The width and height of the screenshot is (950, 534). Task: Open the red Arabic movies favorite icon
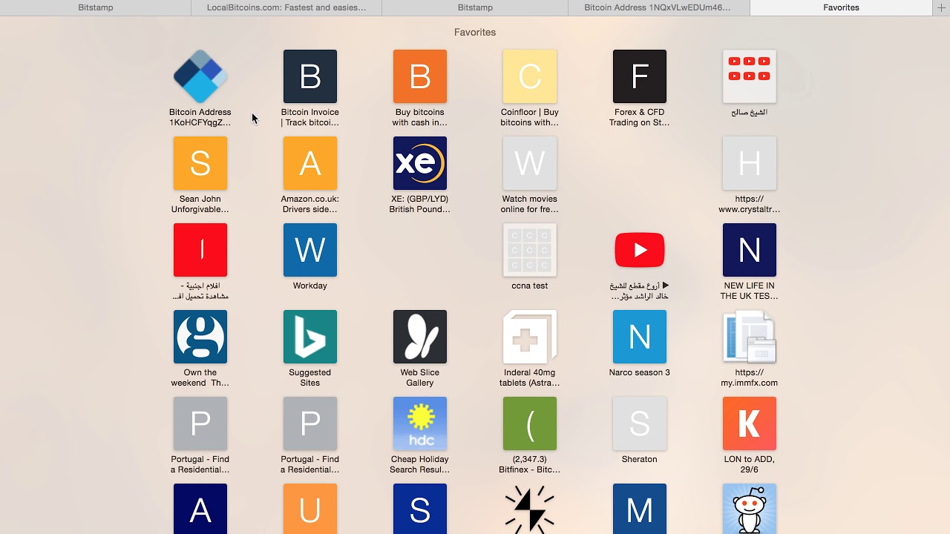[x=200, y=250]
